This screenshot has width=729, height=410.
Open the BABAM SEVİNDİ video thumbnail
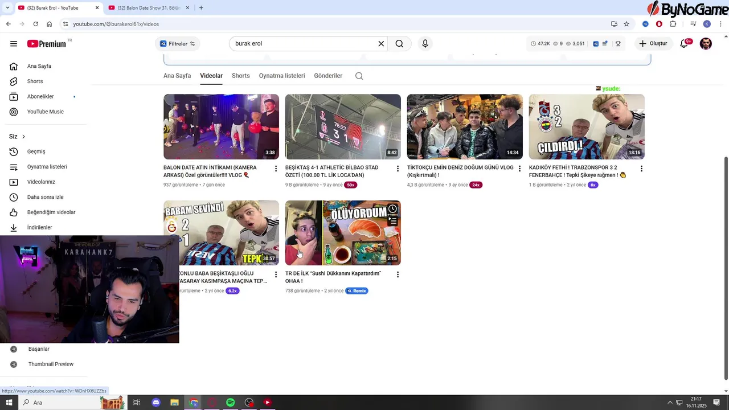coord(221,233)
